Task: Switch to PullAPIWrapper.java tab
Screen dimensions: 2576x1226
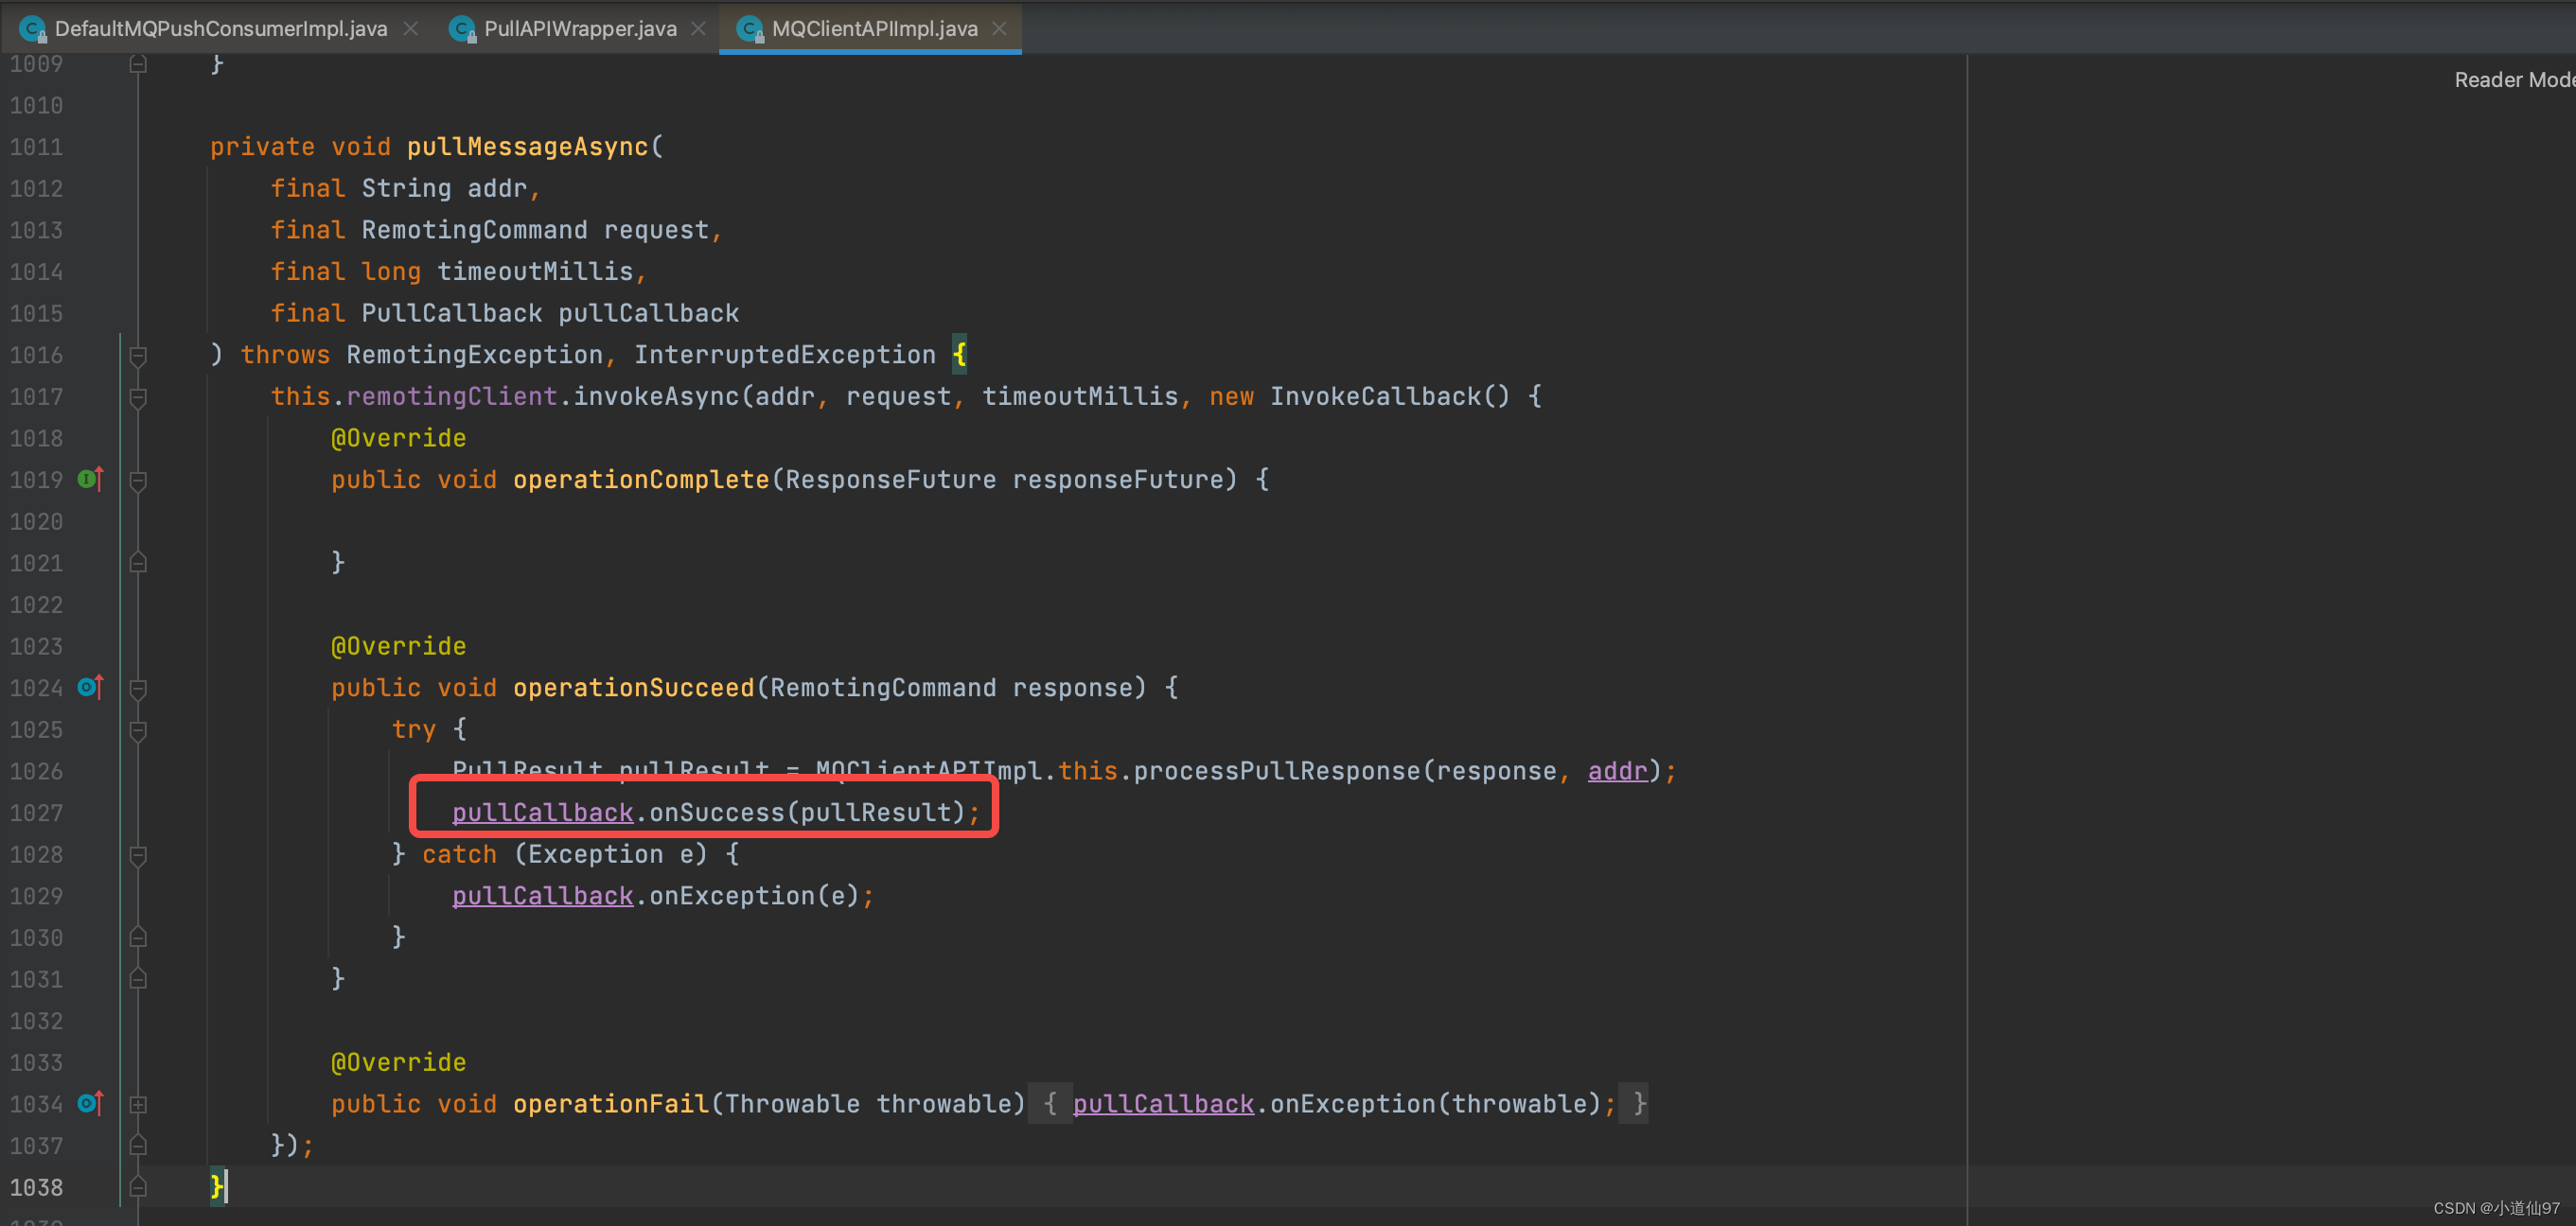Action: [x=580, y=28]
